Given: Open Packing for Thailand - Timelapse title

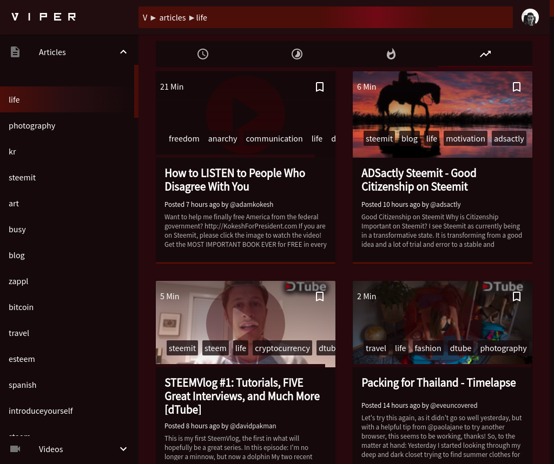Looking at the screenshot, I should (438, 383).
